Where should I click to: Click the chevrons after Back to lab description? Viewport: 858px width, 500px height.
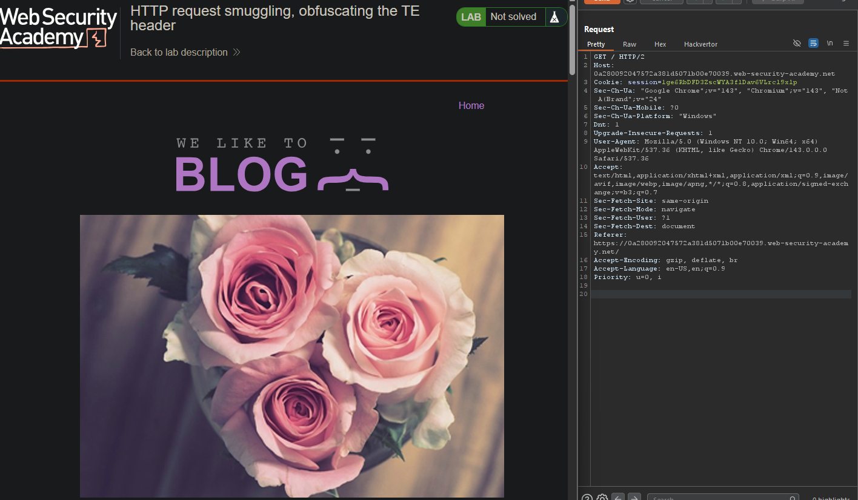236,52
